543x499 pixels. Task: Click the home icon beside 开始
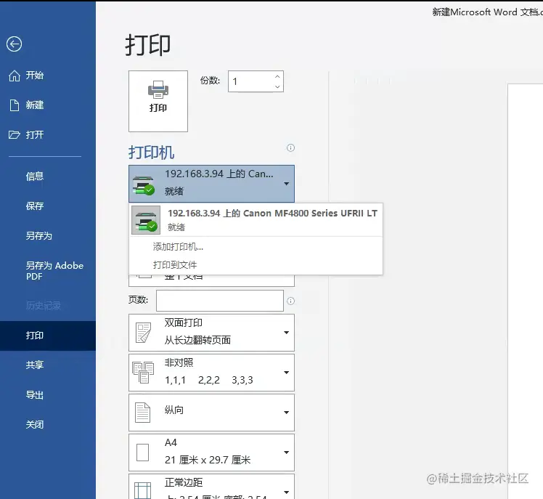click(x=15, y=76)
